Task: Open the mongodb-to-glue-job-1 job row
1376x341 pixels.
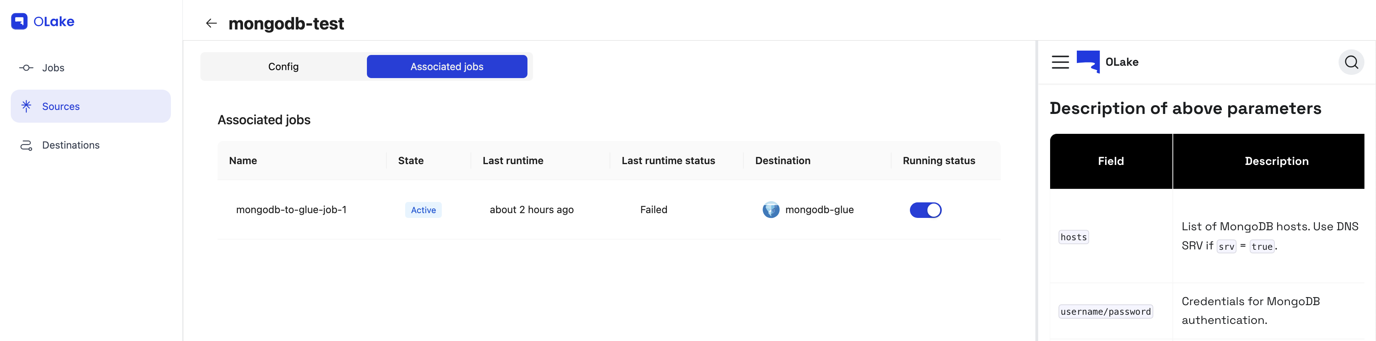Action: (609, 210)
